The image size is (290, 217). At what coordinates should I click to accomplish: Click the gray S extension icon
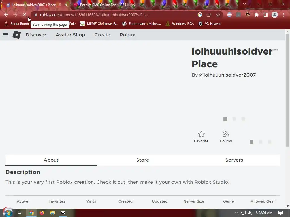(x=238, y=15)
